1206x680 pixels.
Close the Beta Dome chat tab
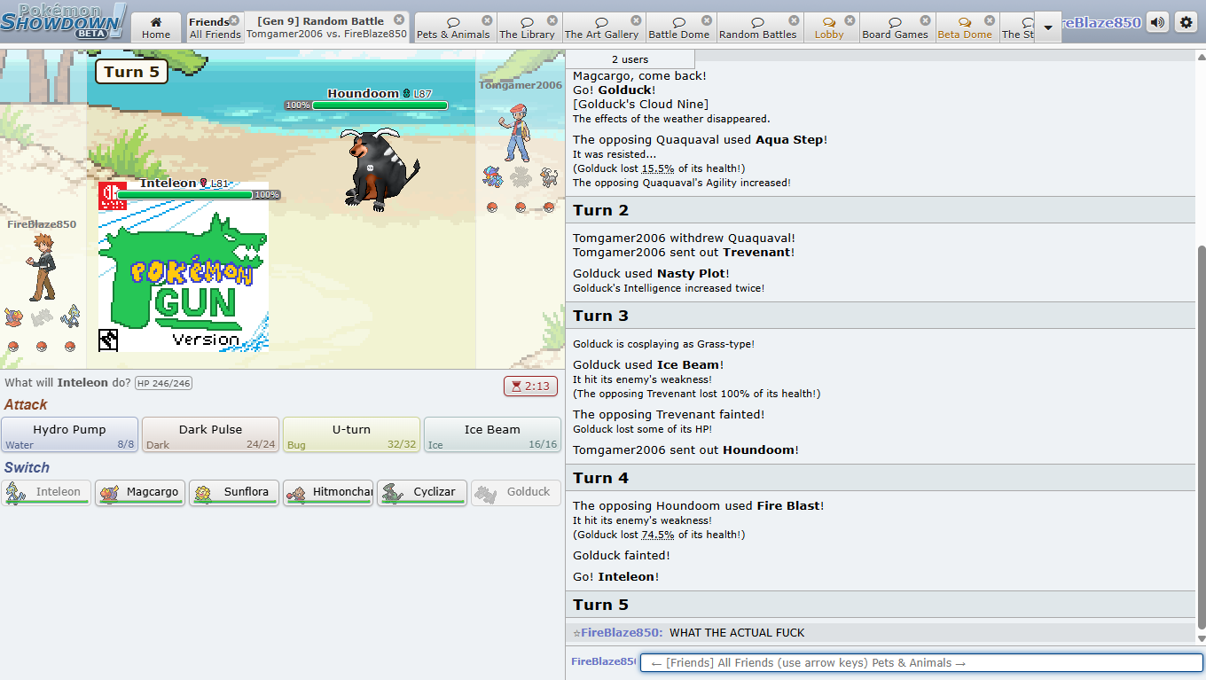[x=990, y=20]
